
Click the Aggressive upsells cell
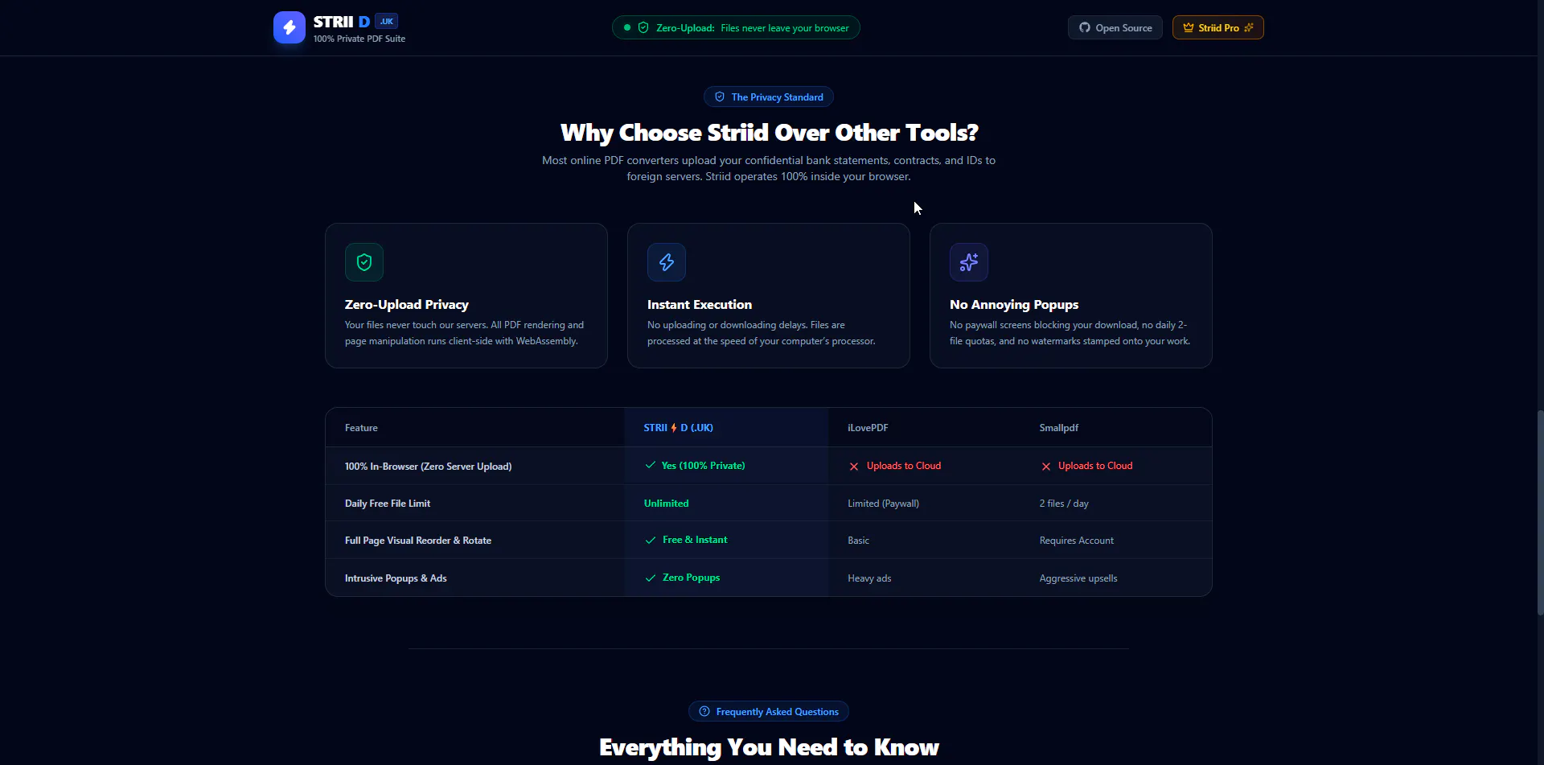click(1078, 578)
